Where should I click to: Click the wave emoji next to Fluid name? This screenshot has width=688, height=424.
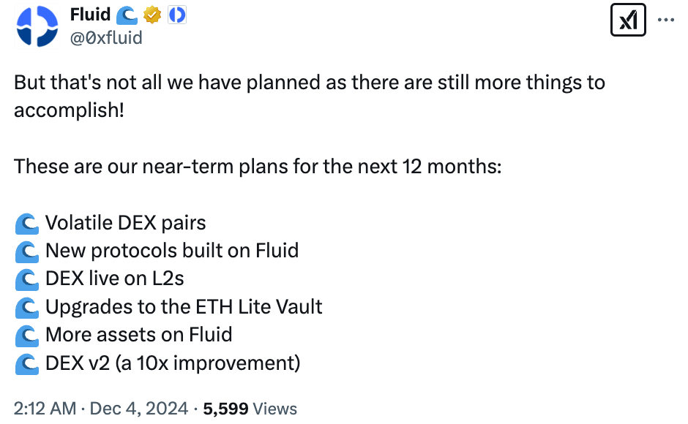coord(127,15)
